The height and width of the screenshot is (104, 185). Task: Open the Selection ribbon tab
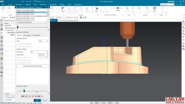pyautogui.click(x=43, y=5)
